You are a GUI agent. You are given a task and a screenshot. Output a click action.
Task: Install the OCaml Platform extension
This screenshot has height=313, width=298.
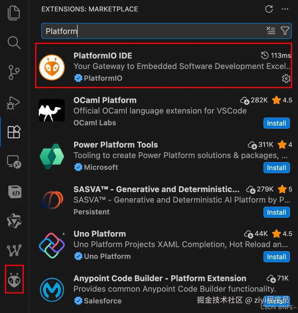pyautogui.click(x=276, y=123)
